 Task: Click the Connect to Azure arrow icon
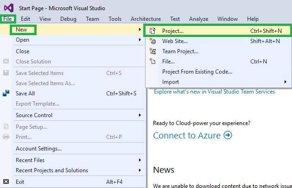(x=228, y=135)
